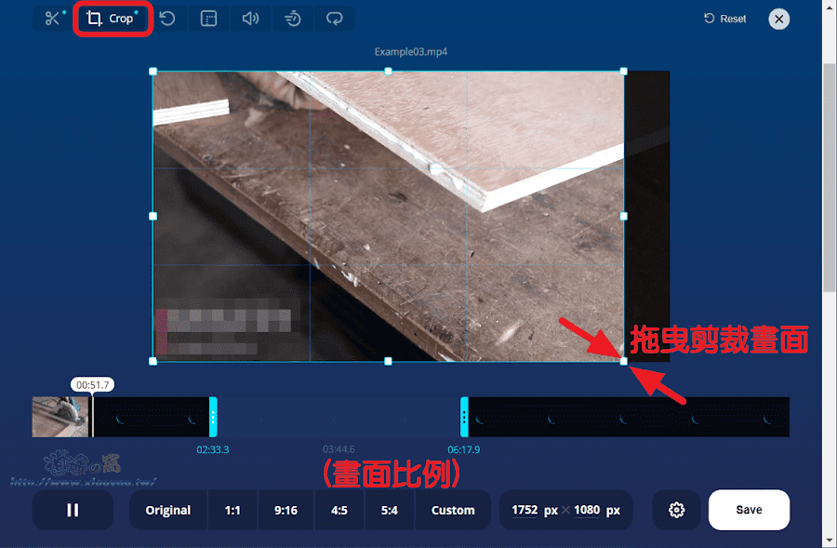Click the right trim handle at 06:17.9
Screen dimensions: 837x548
[x=464, y=417]
